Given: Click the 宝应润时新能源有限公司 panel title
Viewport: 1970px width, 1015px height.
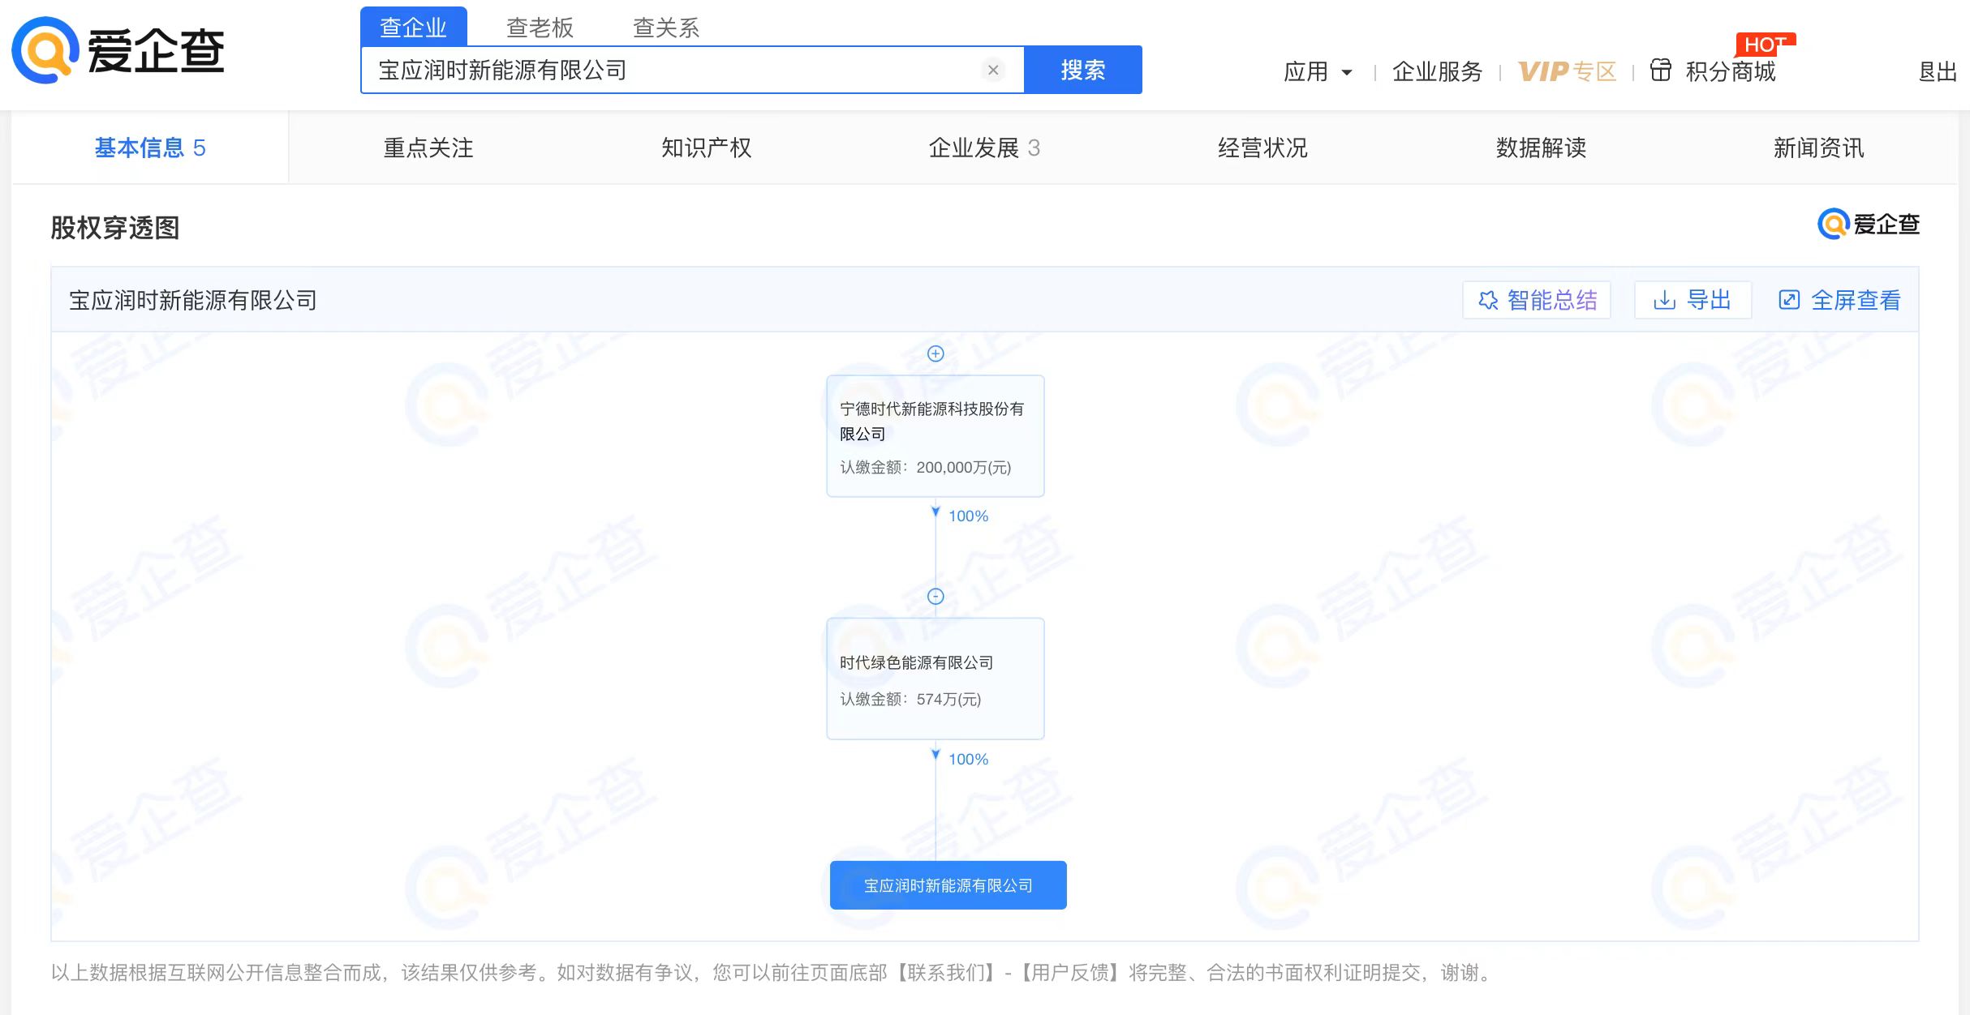Looking at the screenshot, I should click(193, 300).
